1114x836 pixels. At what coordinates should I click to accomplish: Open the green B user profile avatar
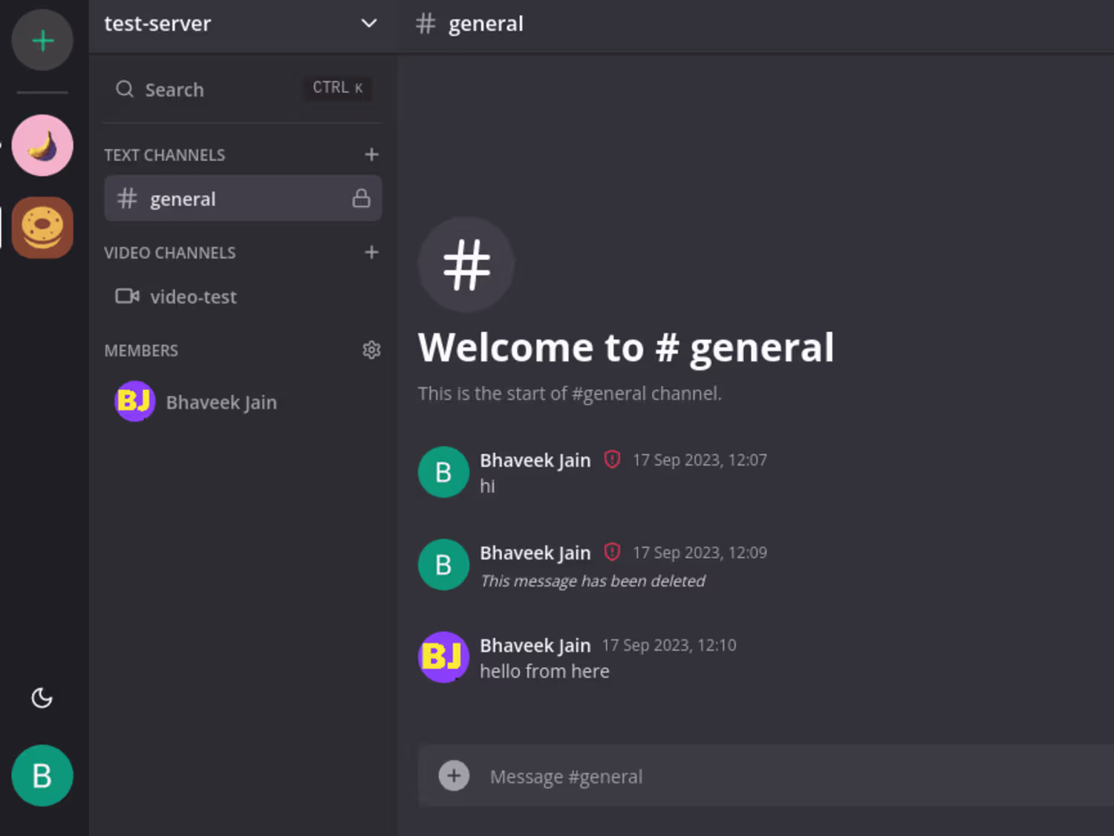pos(42,776)
